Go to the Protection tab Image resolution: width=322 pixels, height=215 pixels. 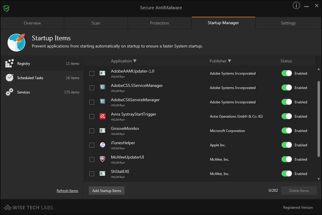159,23
